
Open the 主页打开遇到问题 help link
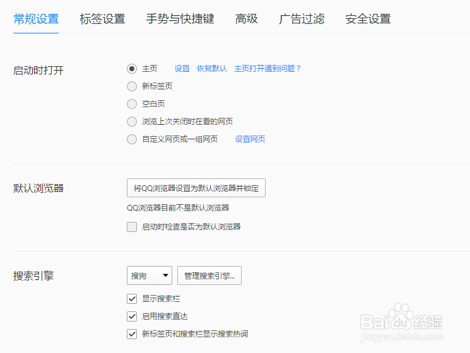click(268, 69)
